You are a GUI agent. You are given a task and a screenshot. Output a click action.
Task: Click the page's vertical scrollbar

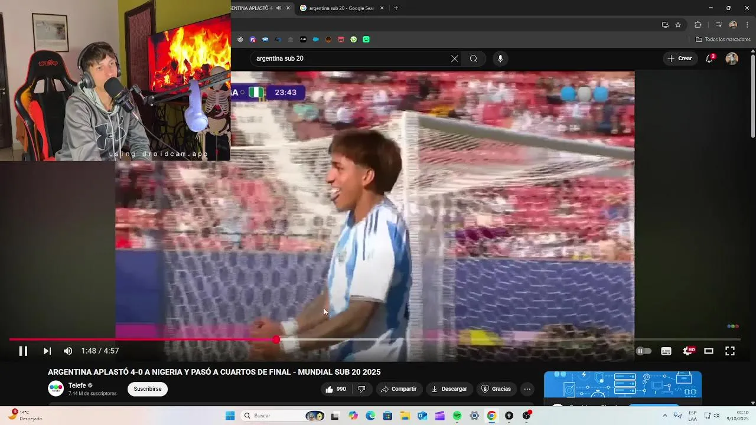tap(752, 97)
